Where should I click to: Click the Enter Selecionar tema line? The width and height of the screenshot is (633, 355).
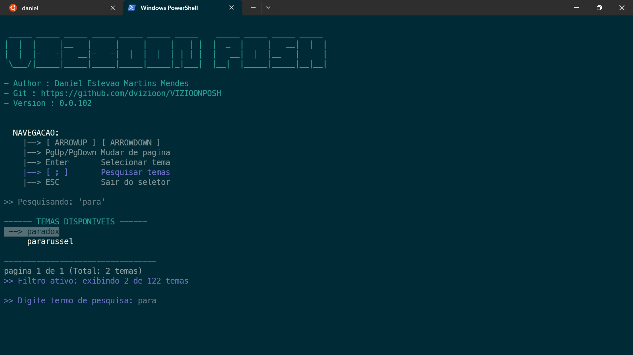click(97, 163)
